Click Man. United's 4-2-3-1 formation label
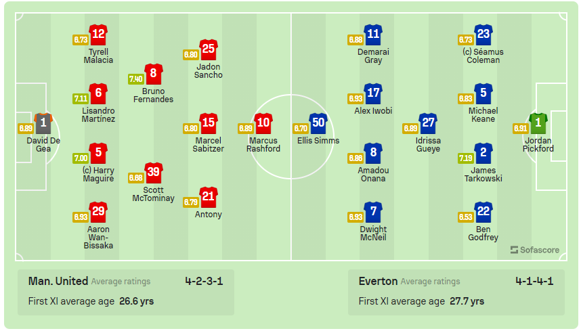581x331 pixels. click(204, 281)
